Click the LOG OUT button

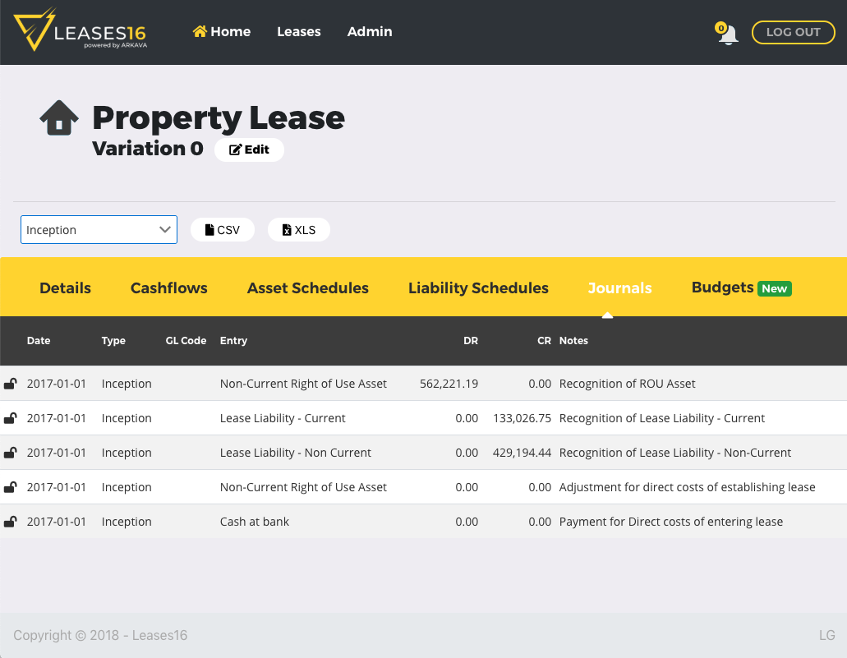point(792,32)
